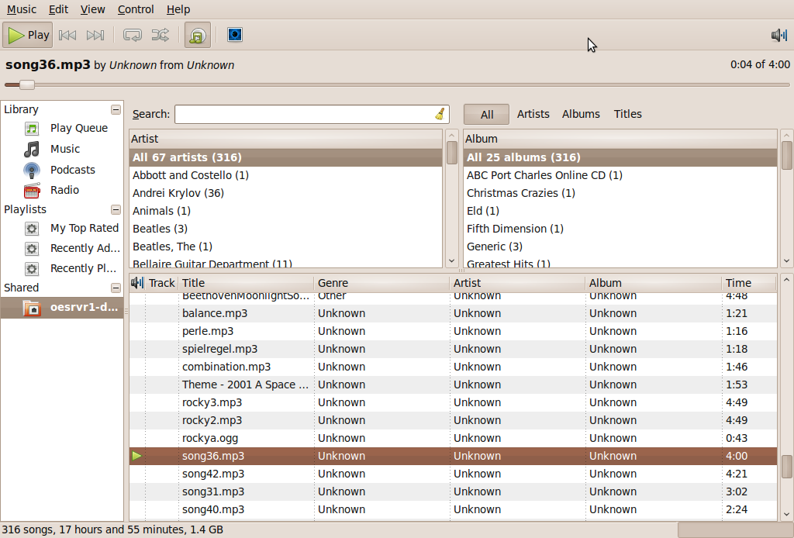Sort tracks by the track list Album column
794x538 pixels.
pyautogui.click(x=653, y=283)
